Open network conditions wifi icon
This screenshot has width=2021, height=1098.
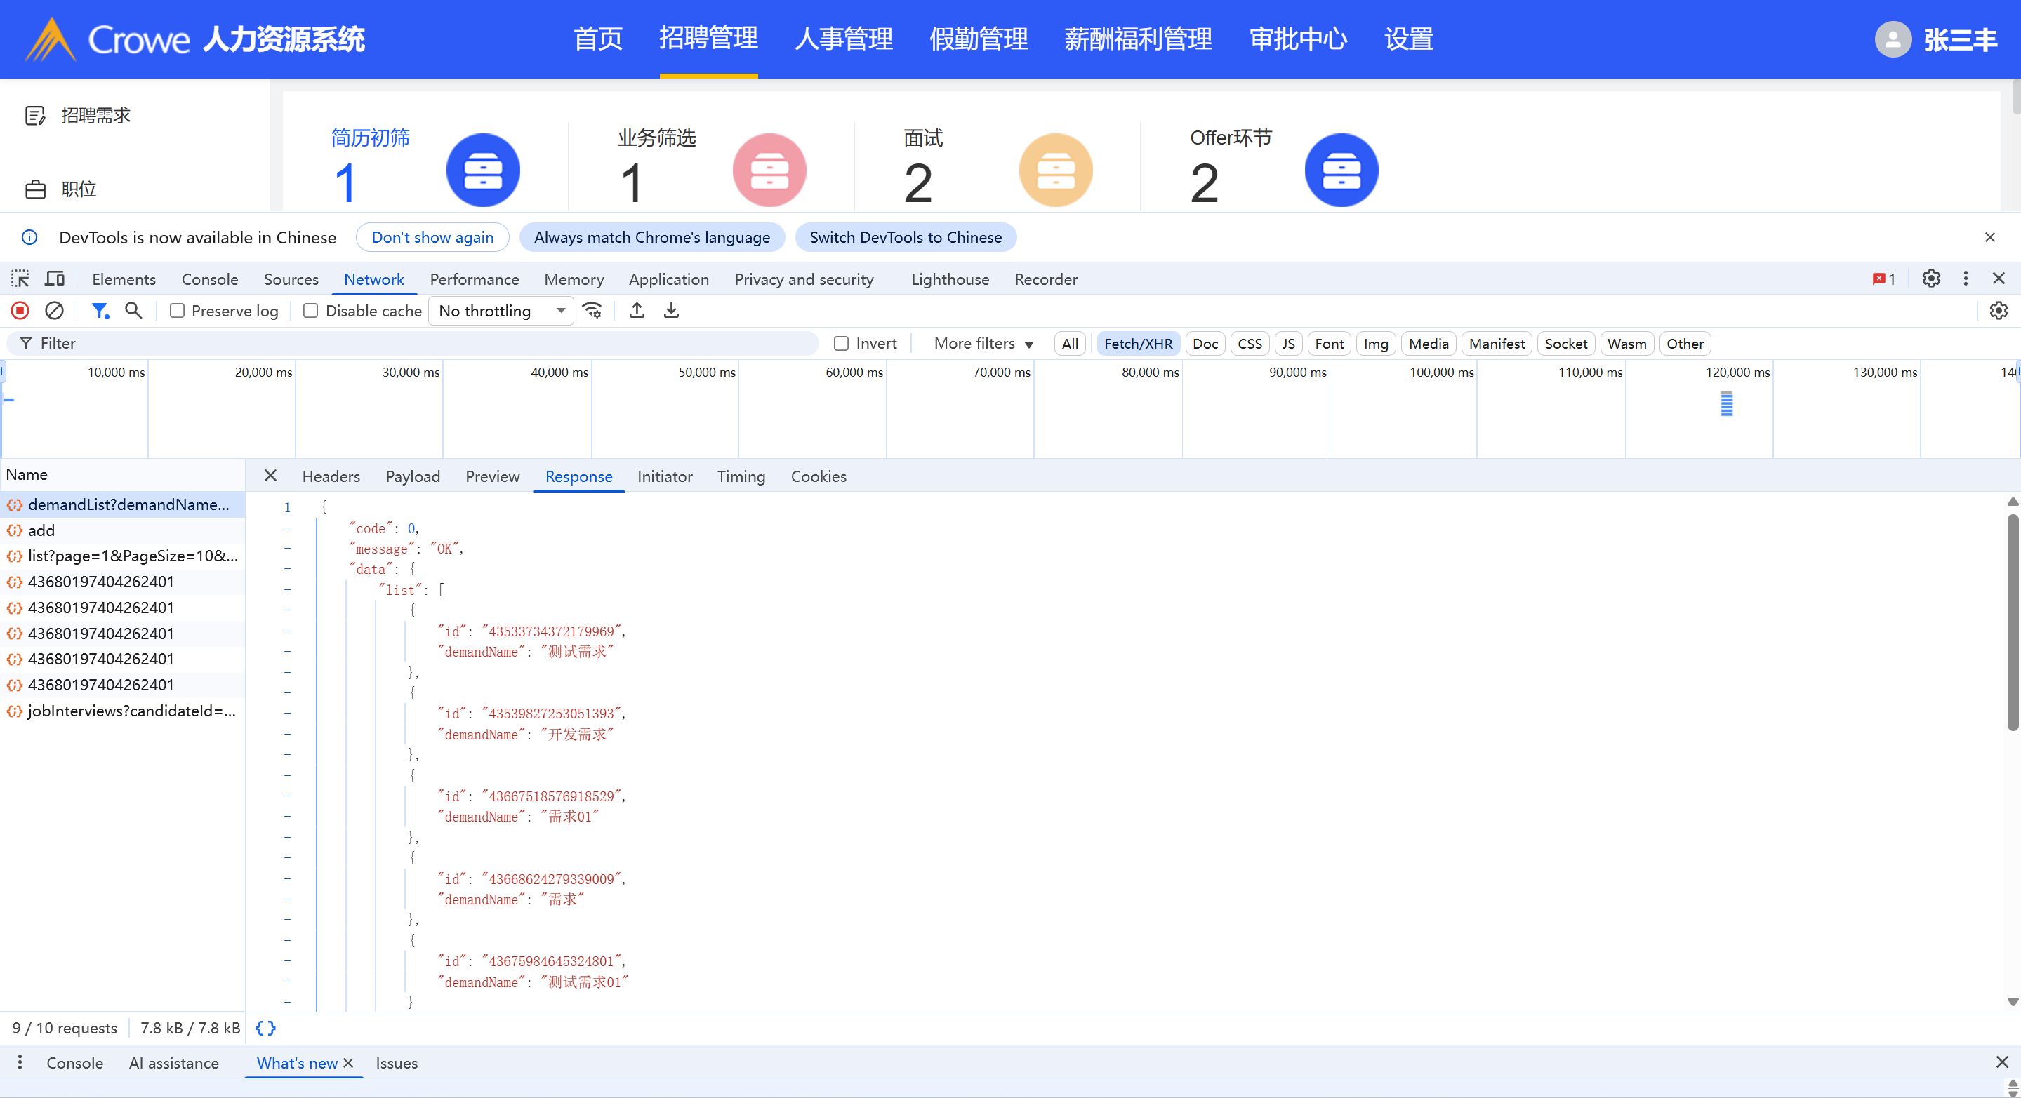[x=592, y=311]
